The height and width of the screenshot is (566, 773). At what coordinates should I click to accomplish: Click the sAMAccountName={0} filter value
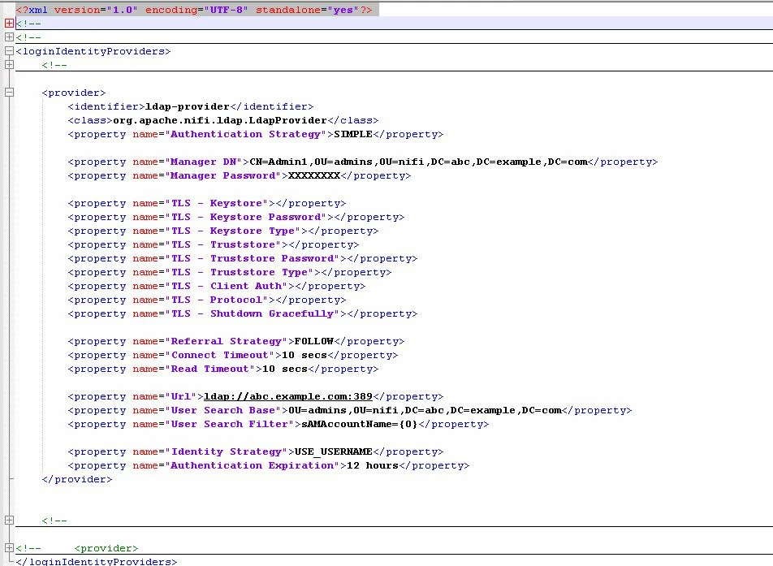(x=360, y=424)
